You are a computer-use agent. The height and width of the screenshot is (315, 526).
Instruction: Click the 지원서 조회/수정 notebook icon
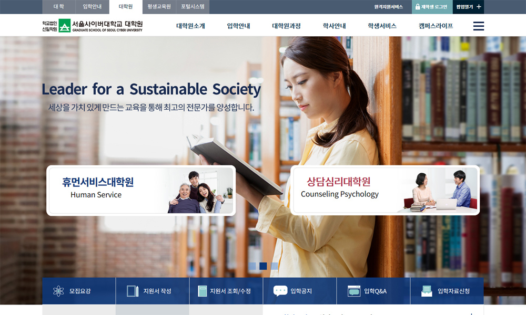coord(203,291)
